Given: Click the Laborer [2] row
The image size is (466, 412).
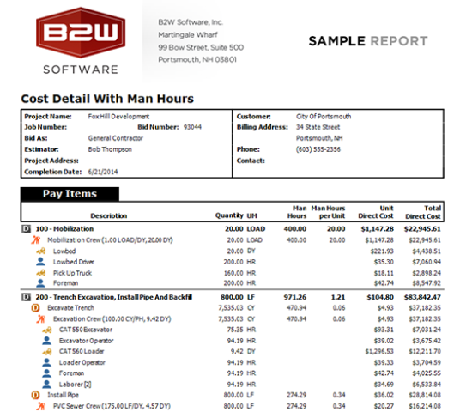Looking at the screenshot, I should pyautogui.click(x=233, y=385).
